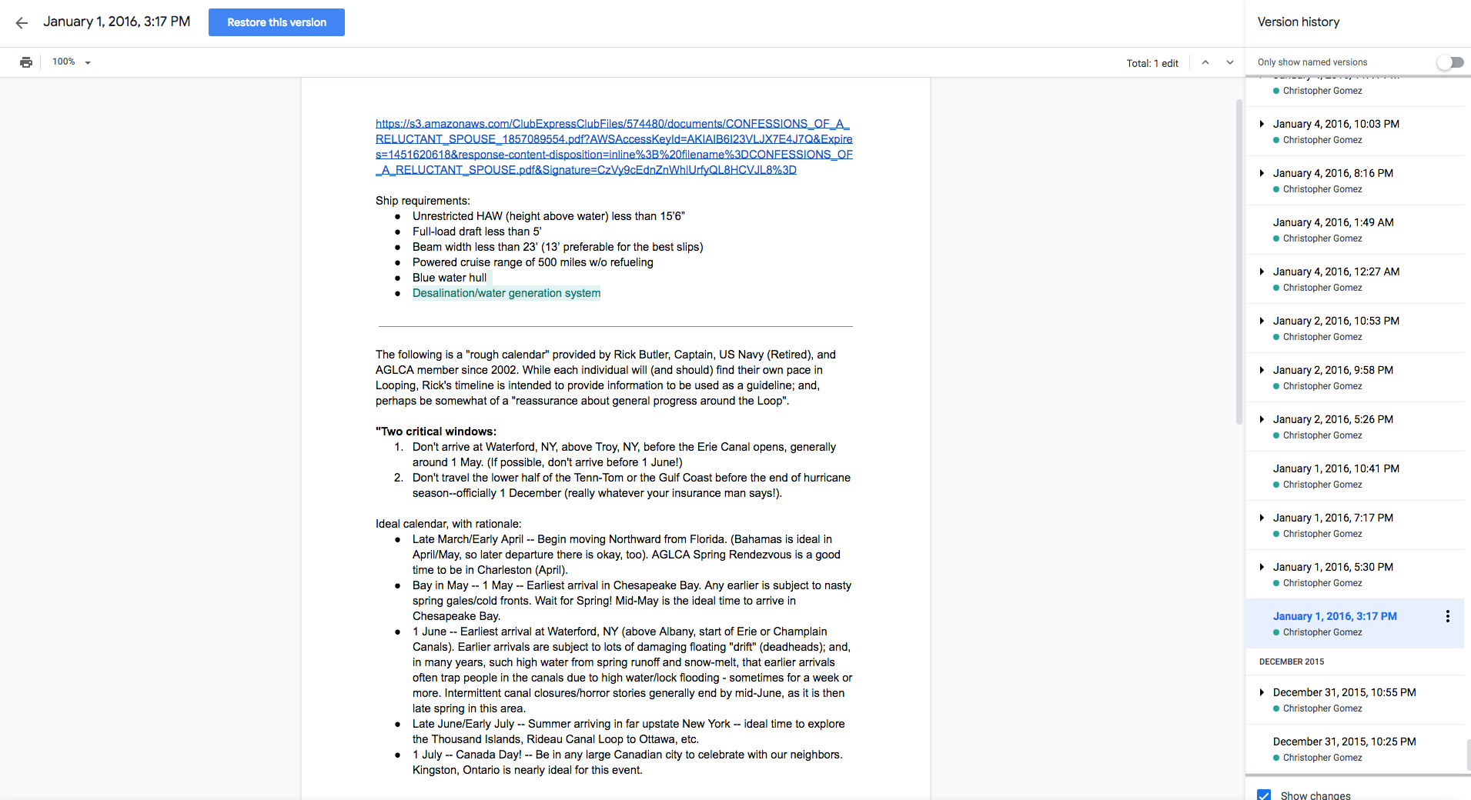Click the print icon

(26, 62)
